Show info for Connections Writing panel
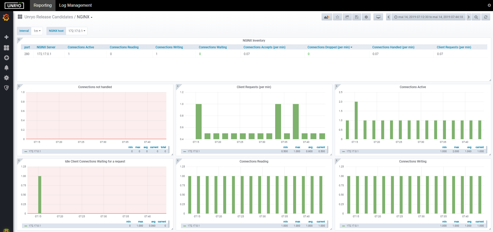 pos(337,160)
